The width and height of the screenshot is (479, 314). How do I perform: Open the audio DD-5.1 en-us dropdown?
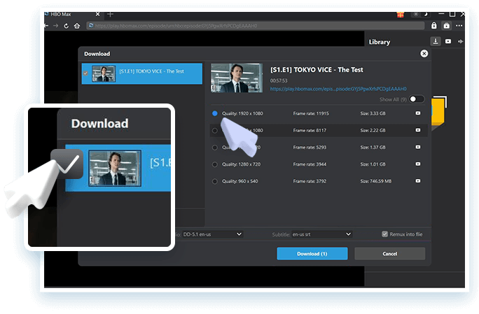pos(213,234)
